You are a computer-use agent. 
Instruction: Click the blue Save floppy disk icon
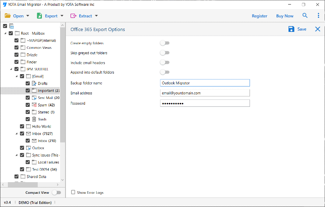[291, 29]
